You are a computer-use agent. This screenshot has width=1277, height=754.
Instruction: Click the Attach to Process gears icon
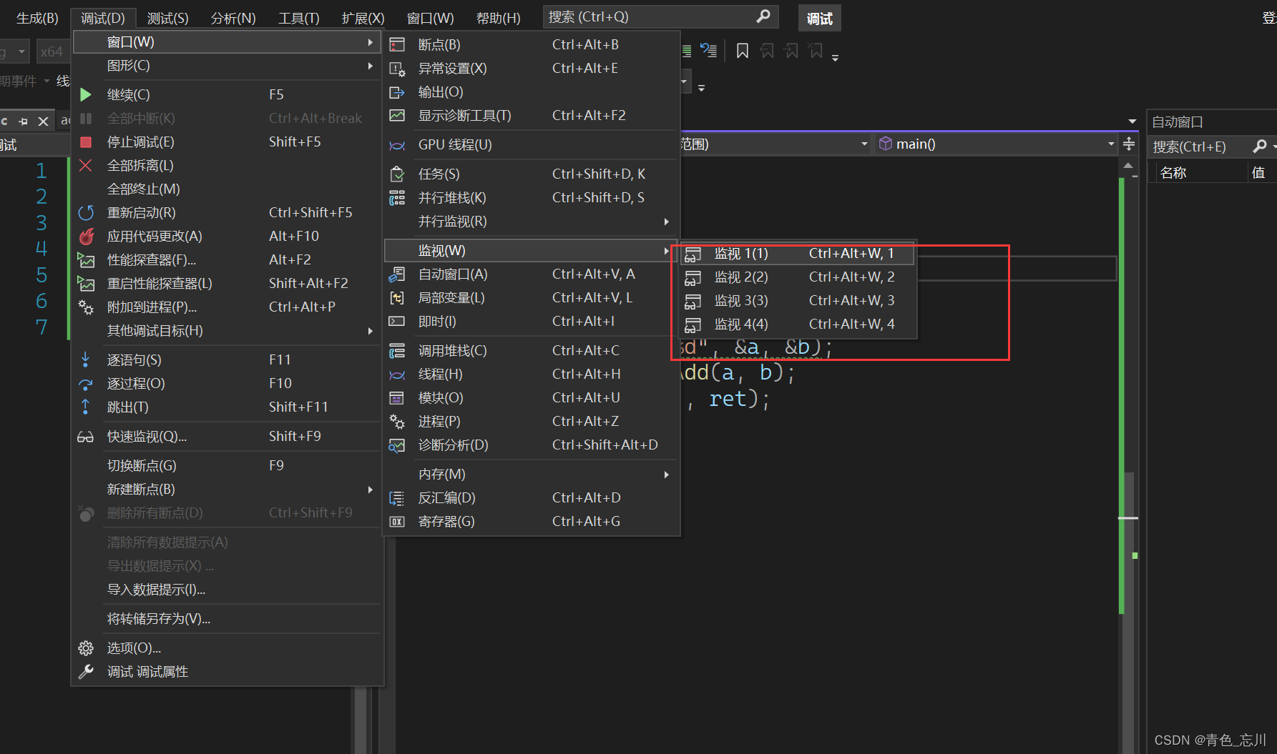86,307
